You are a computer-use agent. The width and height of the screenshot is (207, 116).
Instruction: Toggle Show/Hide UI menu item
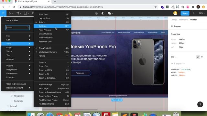pos(52,48)
